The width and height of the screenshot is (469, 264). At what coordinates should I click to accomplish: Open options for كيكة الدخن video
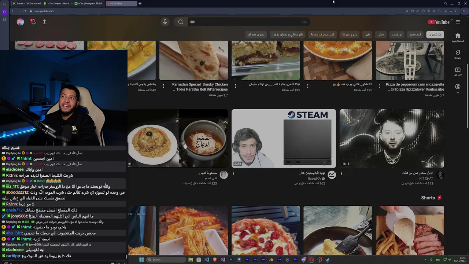(235, 86)
